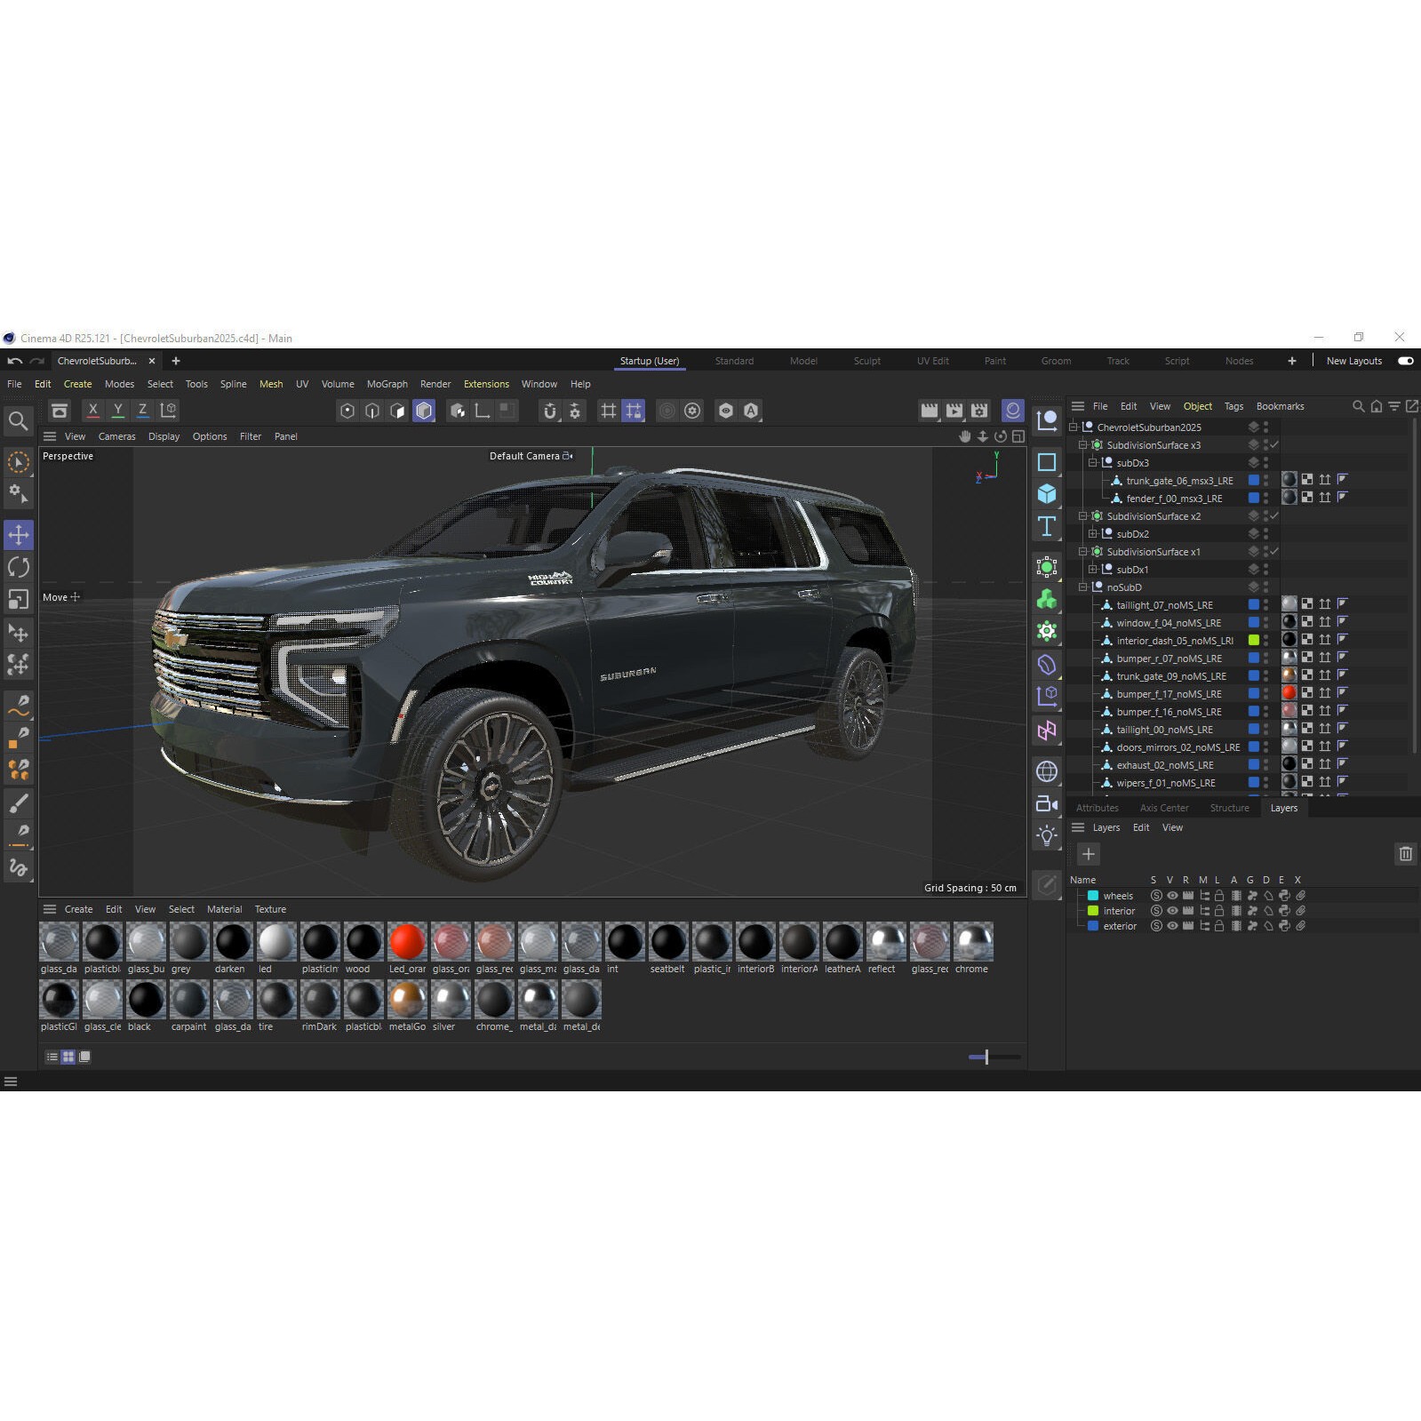Select the Rotate tool in left toolbar
The height and width of the screenshot is (1421, 1421).
[x=19, y=567]
